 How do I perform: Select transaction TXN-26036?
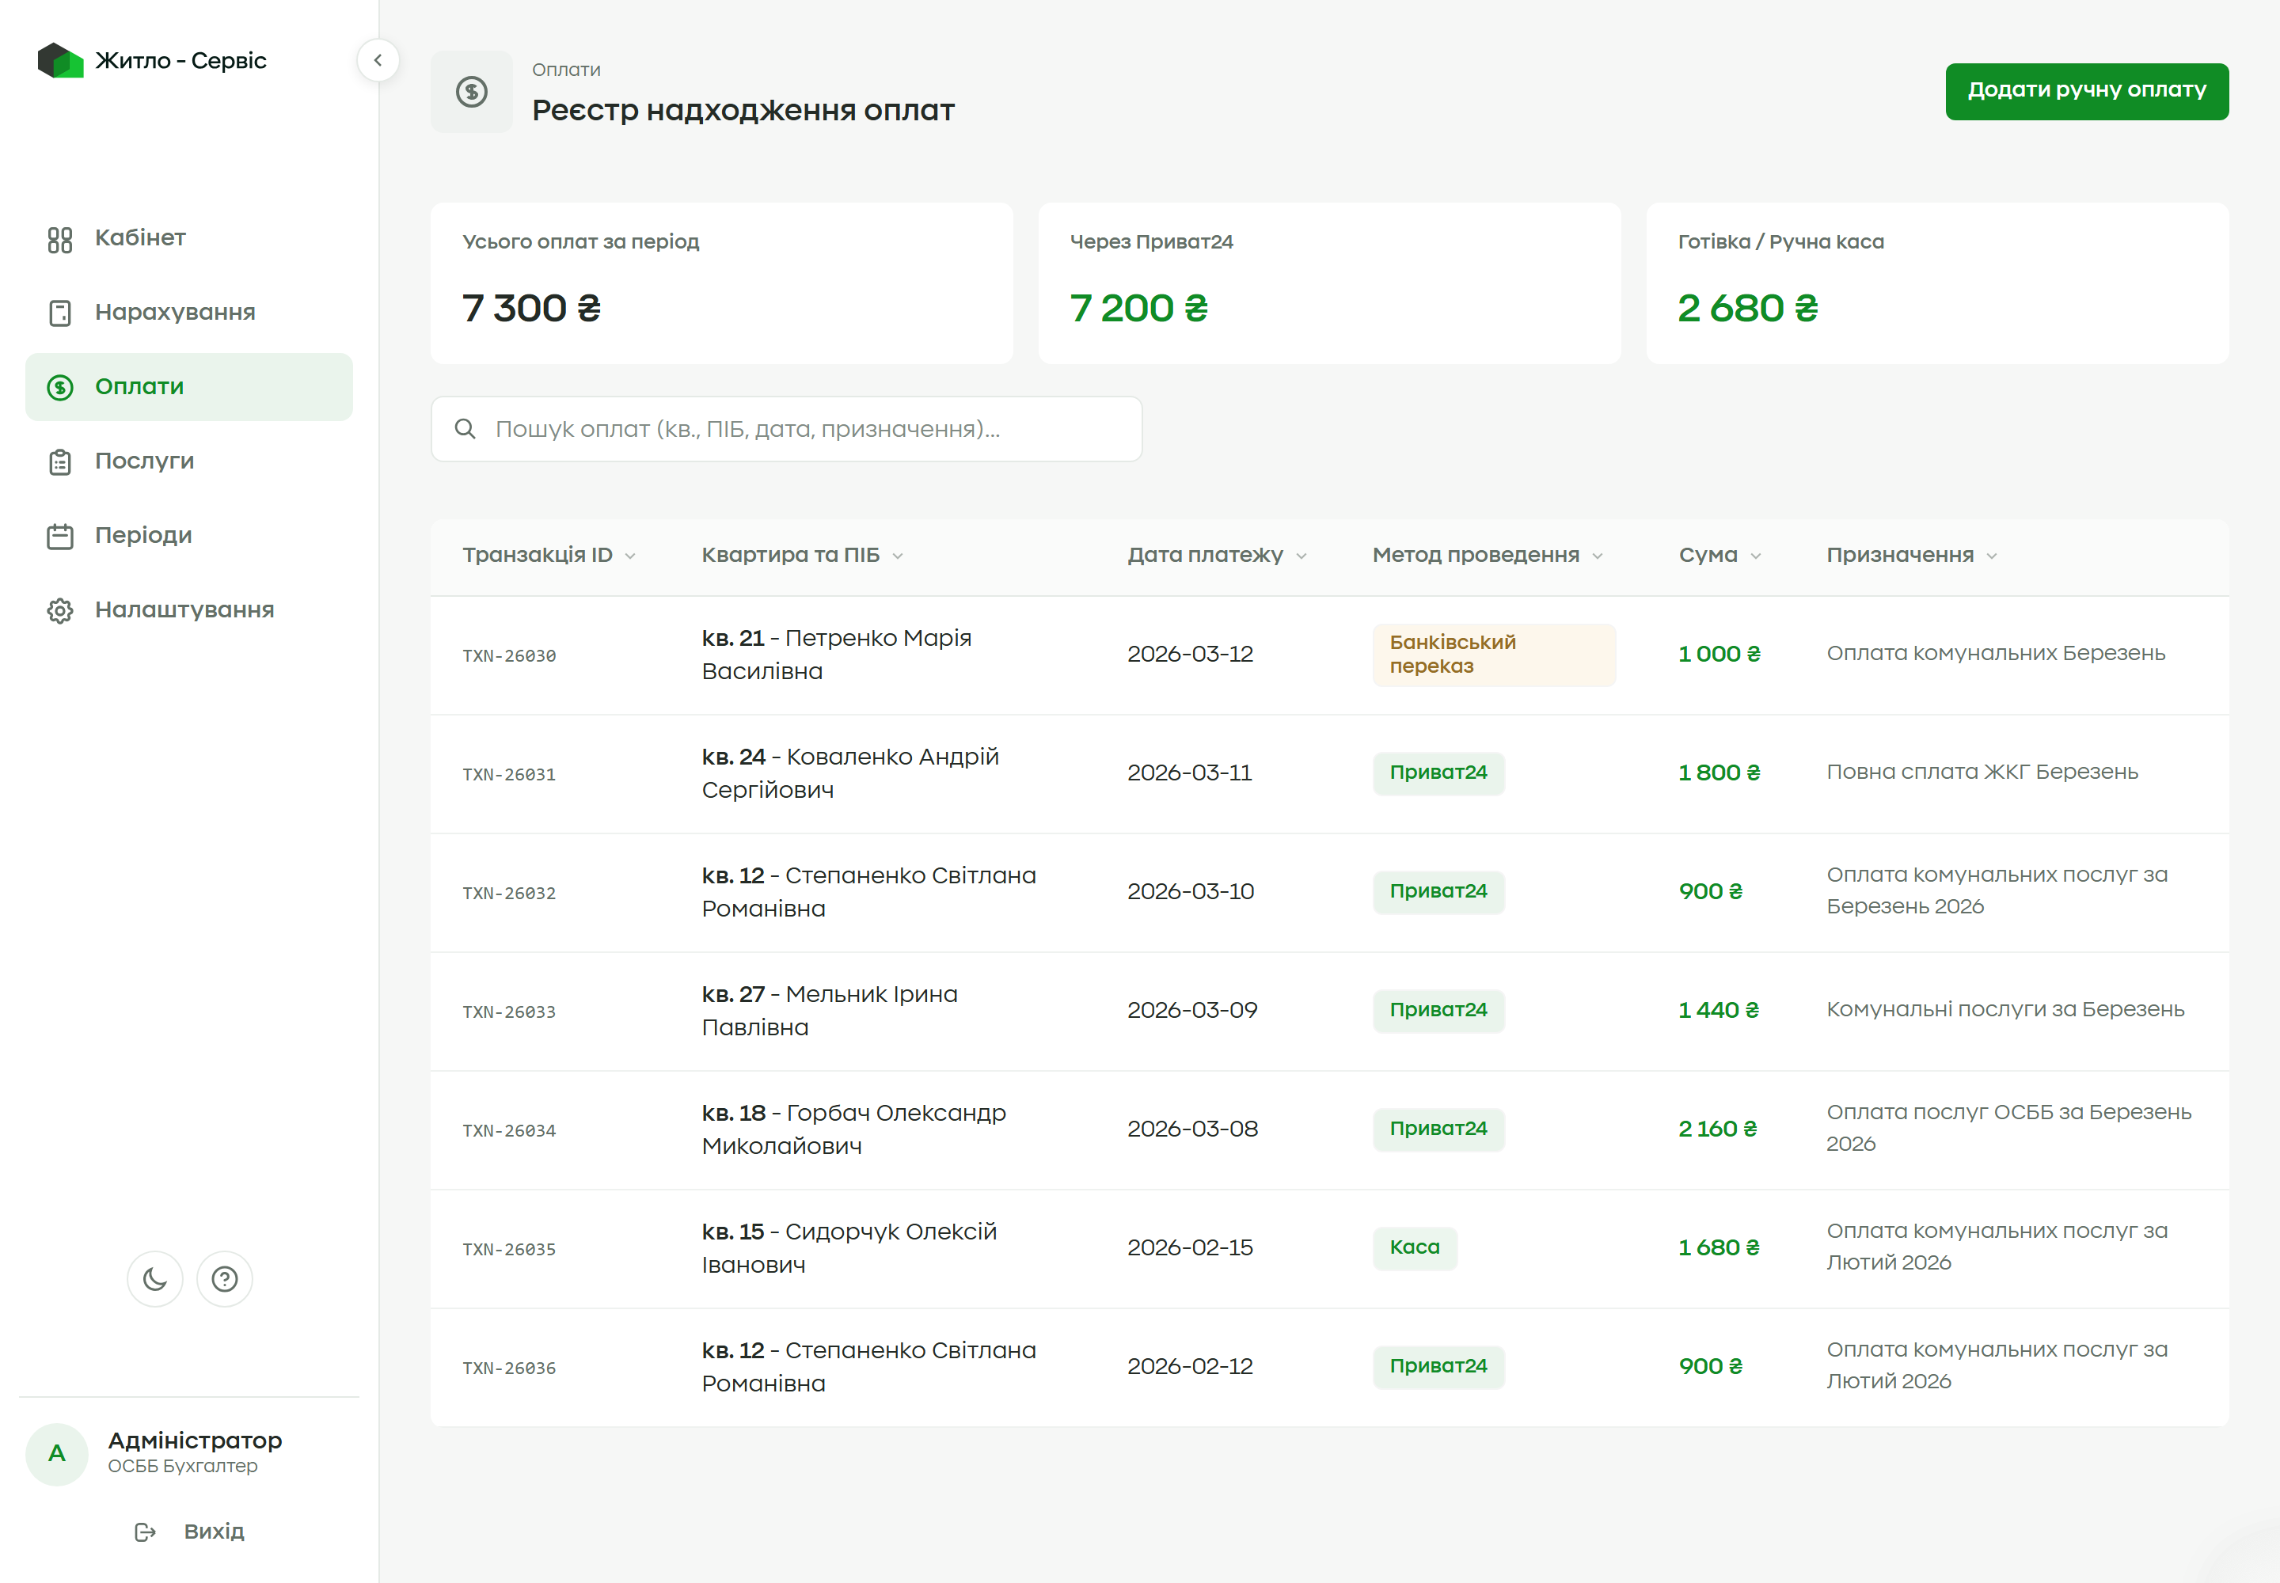coord(509,1369)
